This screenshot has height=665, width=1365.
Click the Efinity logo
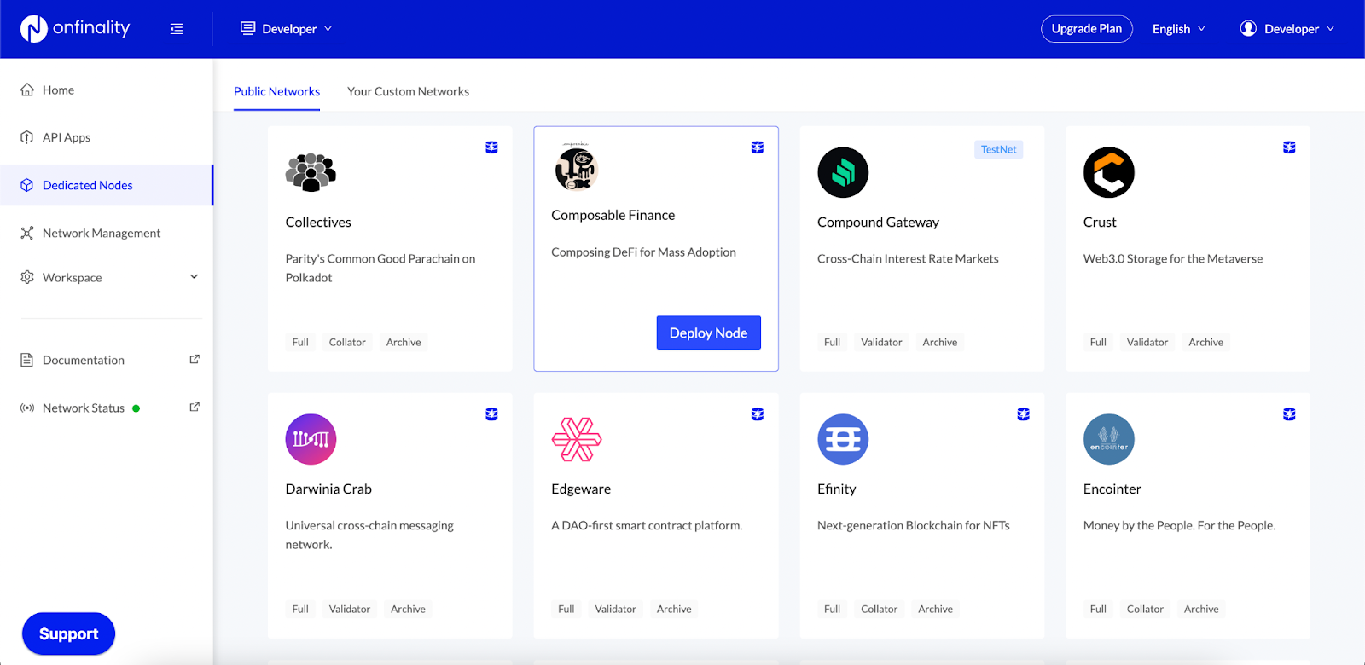[843, 439]
